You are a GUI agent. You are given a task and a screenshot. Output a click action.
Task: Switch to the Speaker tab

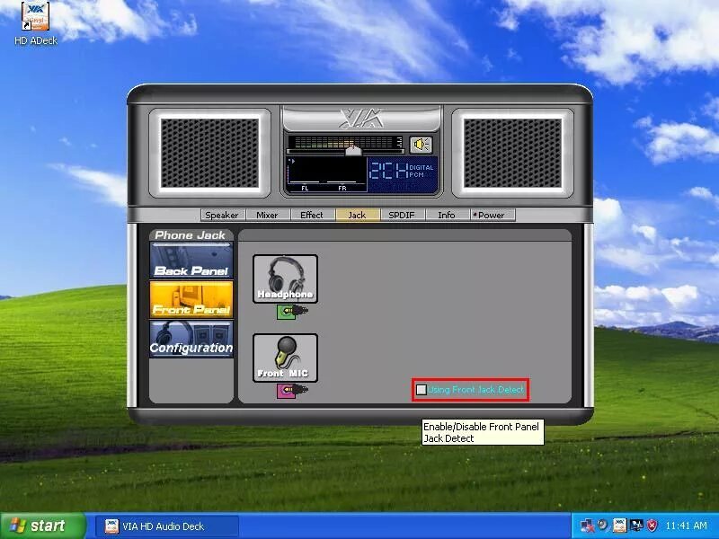pyautogui.click(x=222, y=215)
